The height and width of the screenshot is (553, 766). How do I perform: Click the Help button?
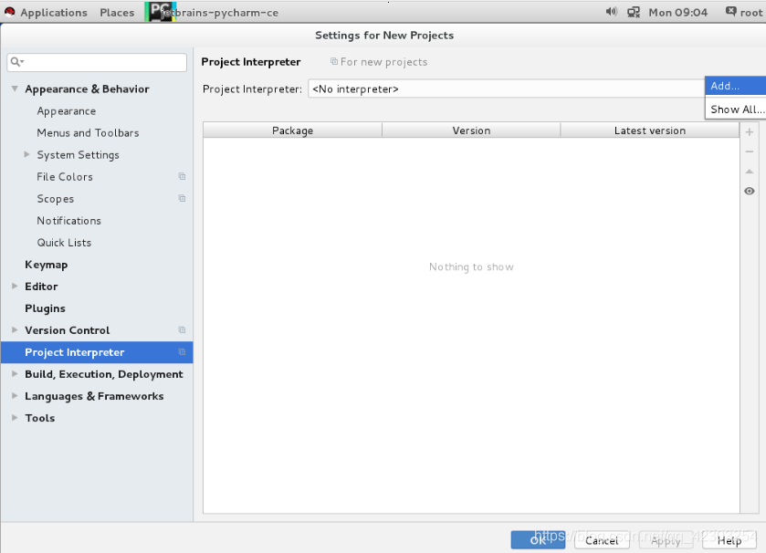tap(729, 540)
